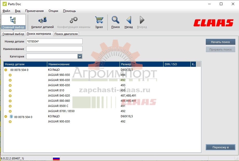Click the Номер детали input field

tap(54, 41)
